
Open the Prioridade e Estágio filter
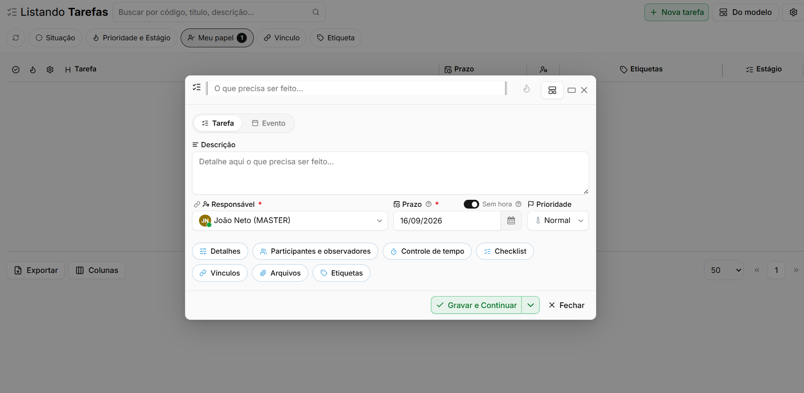click(x=132, y=38)
